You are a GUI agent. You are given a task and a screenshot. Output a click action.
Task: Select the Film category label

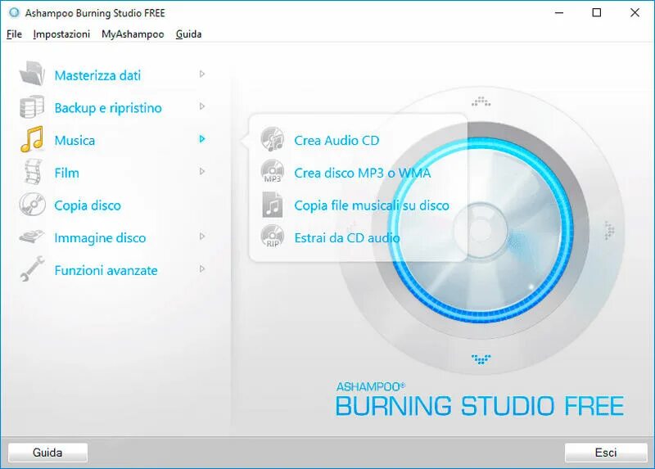coord(67,173)
